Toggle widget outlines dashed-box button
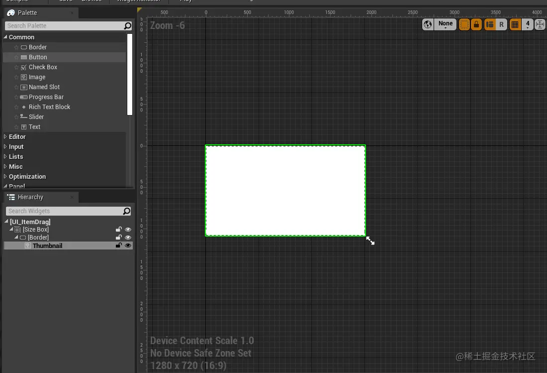This screenshot has height=373, width=547. (x=464, y=24)
